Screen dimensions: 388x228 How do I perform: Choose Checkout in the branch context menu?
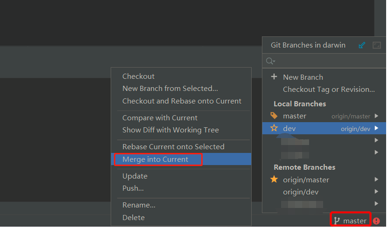138,76
